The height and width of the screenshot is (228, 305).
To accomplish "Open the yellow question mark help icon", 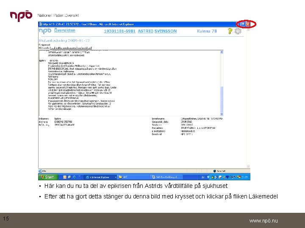I will [x=230, y=31].
